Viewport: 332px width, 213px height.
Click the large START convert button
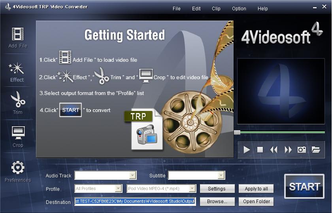pyautogui.click(x=304, y=186)
